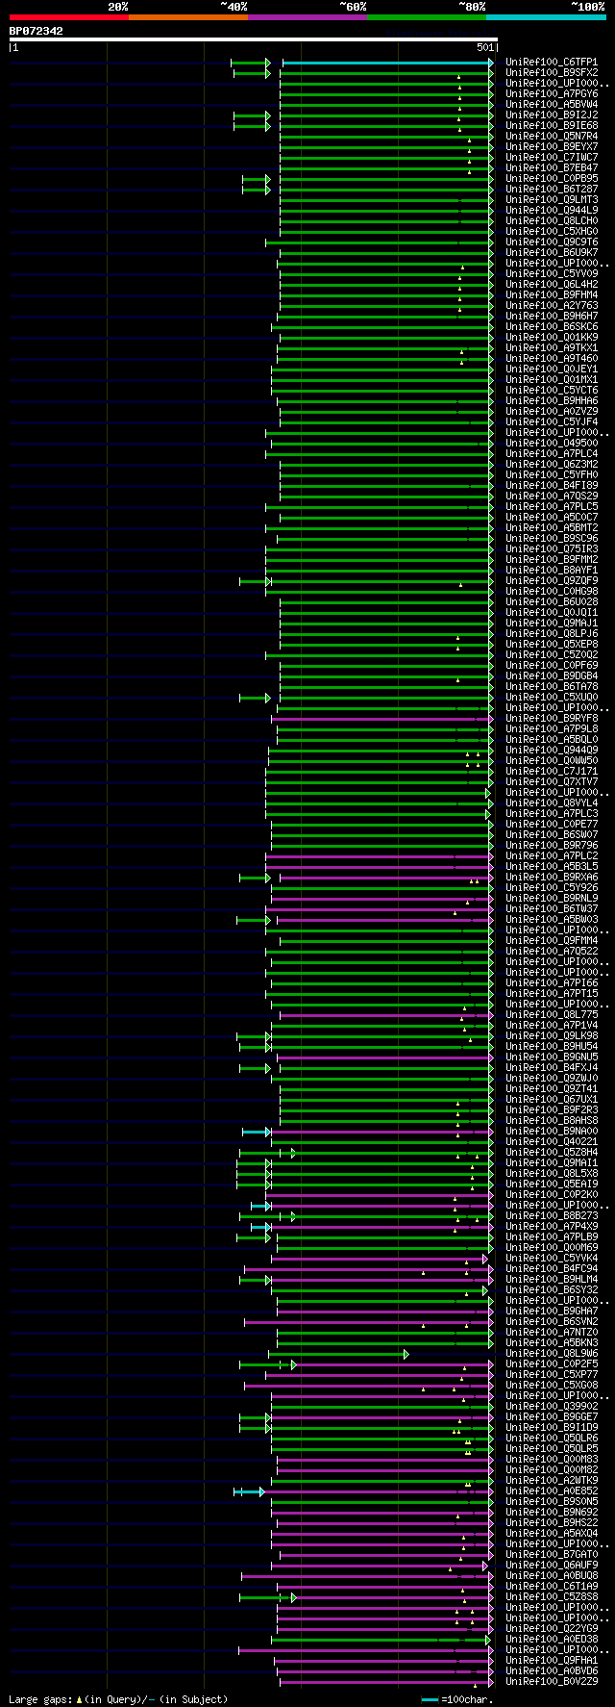Select hit label UniRef100_B6SY32

click(x=552, y=1289)
